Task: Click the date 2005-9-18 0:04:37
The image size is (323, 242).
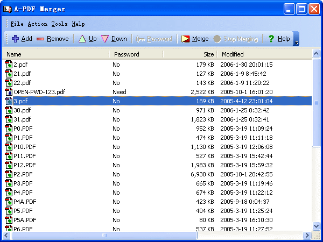Action: click(x=245, y=202)
